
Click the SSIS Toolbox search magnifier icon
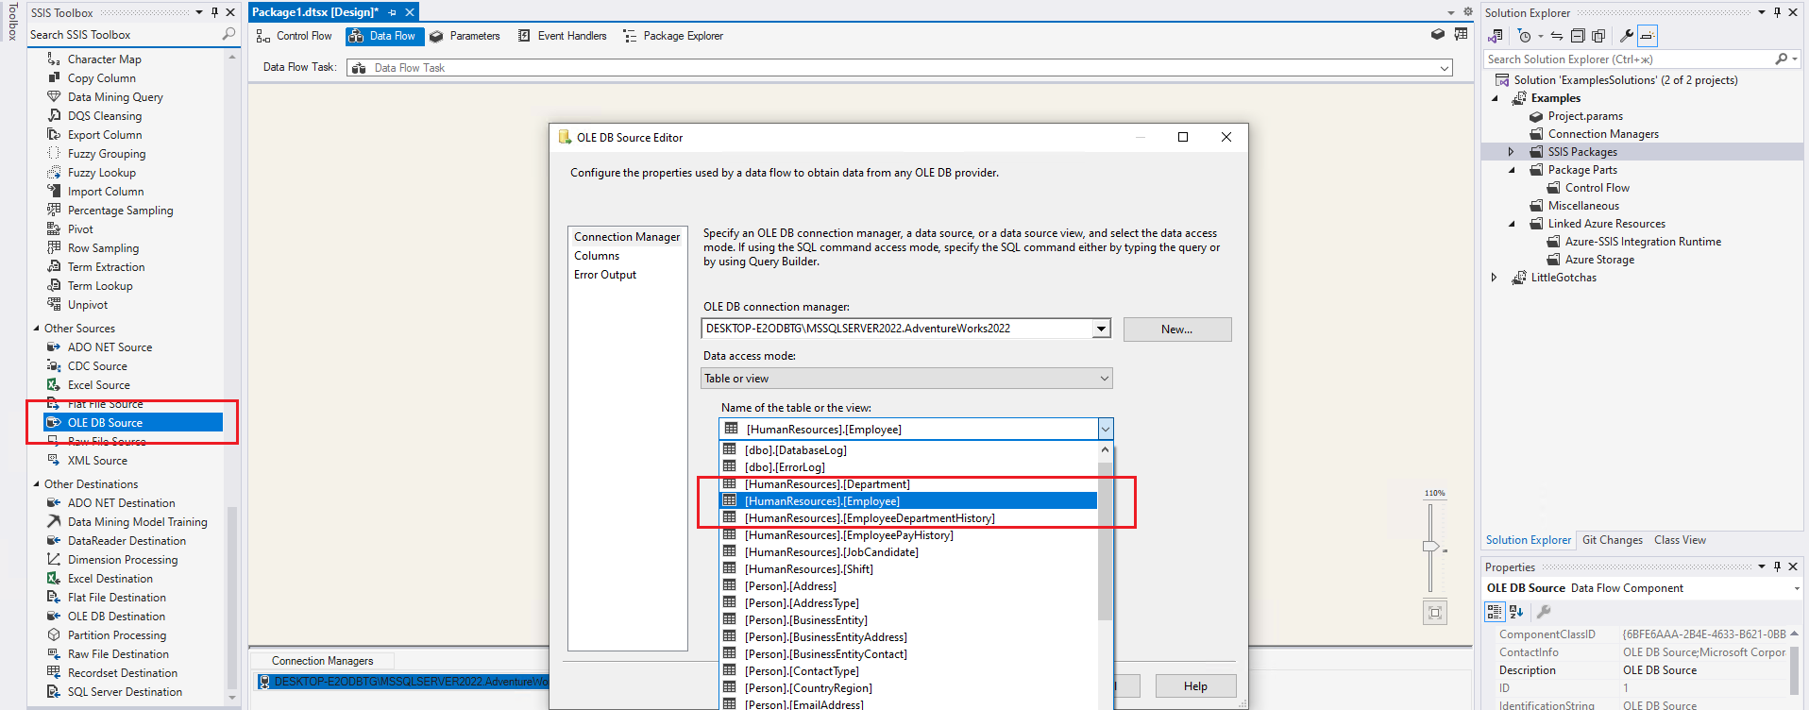(x=228, y=35)
